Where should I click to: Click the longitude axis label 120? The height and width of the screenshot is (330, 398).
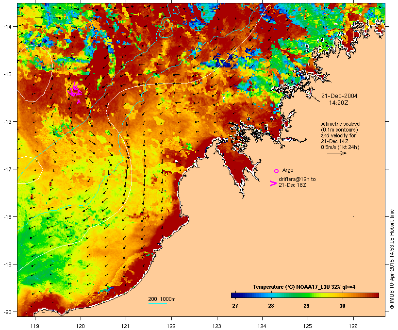81,326
